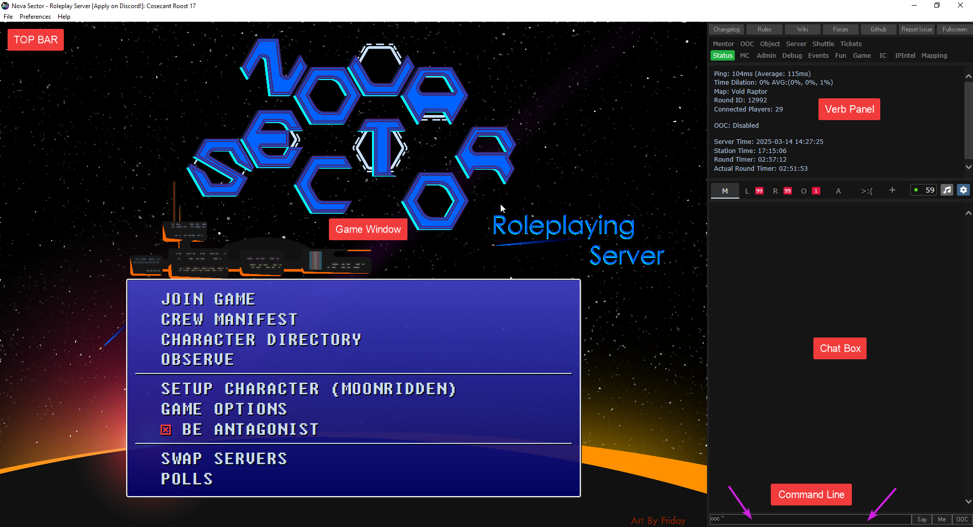Toggle the Be Antagonist checkbox
Viewport: 973px width, 527px height.
click(x=166, y=430)
